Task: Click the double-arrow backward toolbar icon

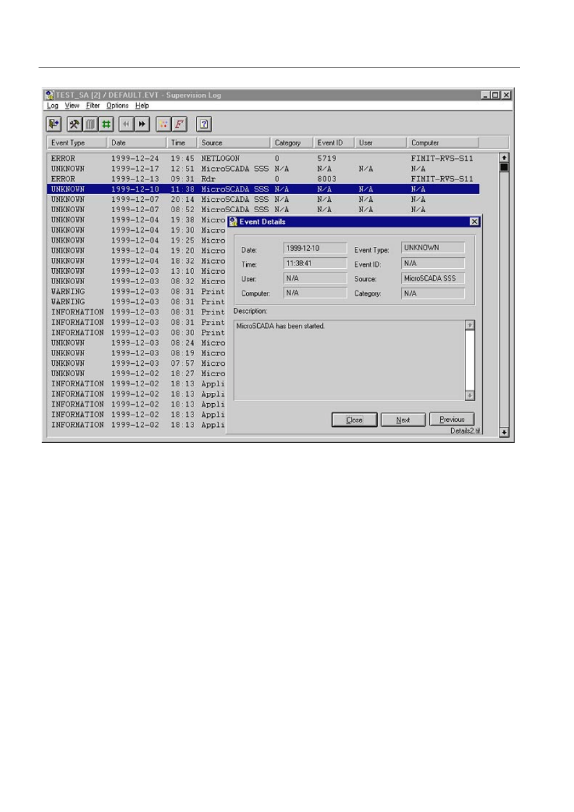Action: coord(126,124)
